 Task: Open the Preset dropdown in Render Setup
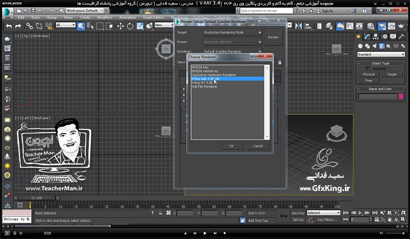[233, 42]
